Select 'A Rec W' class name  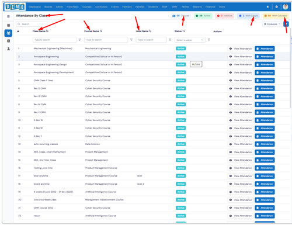39,120
